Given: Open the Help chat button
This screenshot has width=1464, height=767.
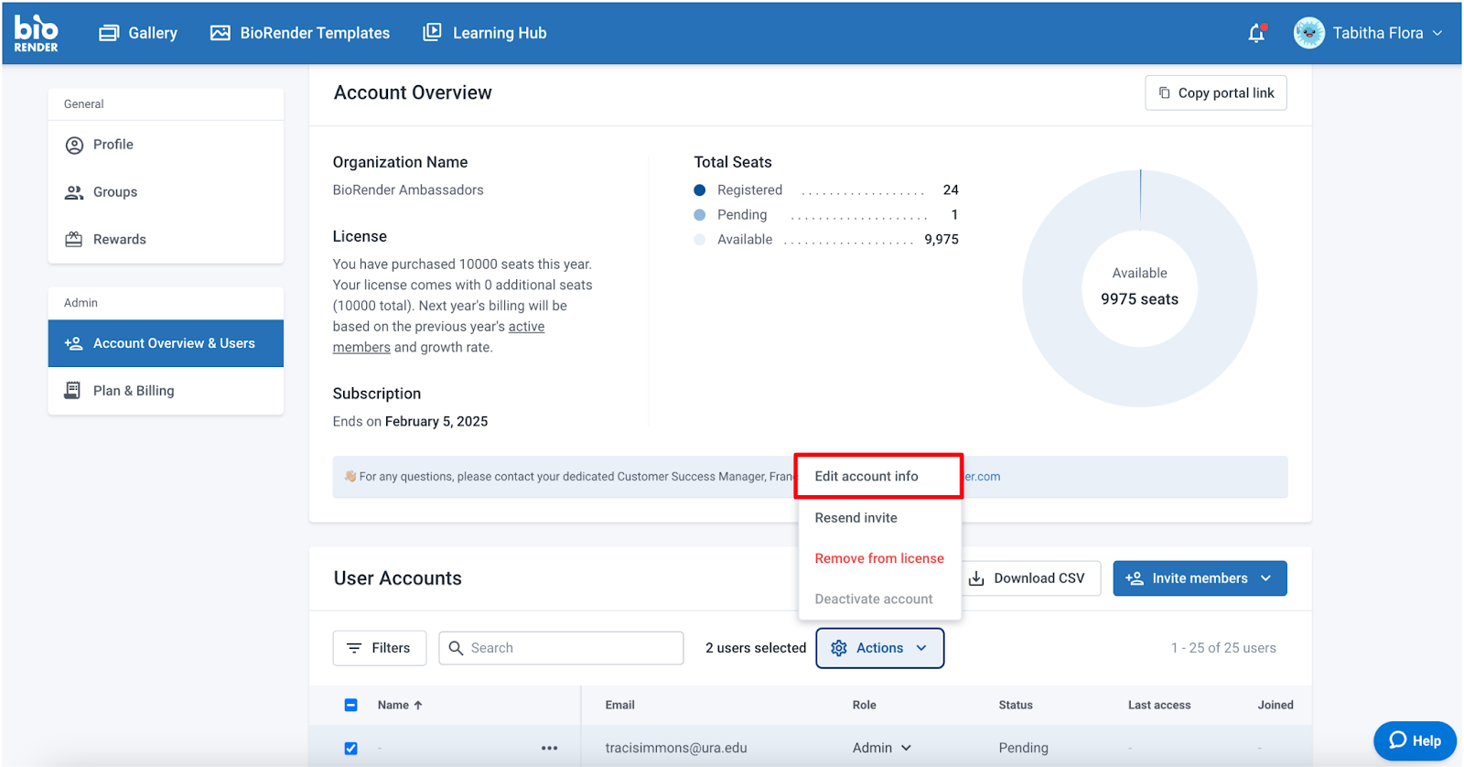Looking at the screenshot, I should tap(1415, 741).
